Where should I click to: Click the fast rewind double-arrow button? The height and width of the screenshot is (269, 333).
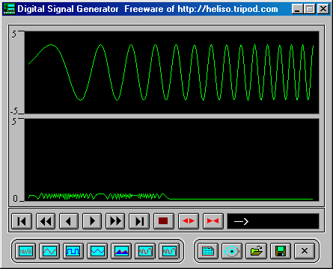tap(46, 221)
